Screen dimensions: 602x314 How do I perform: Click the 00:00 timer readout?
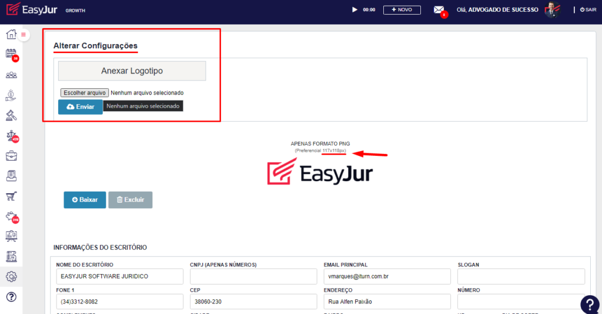point(369,10)
